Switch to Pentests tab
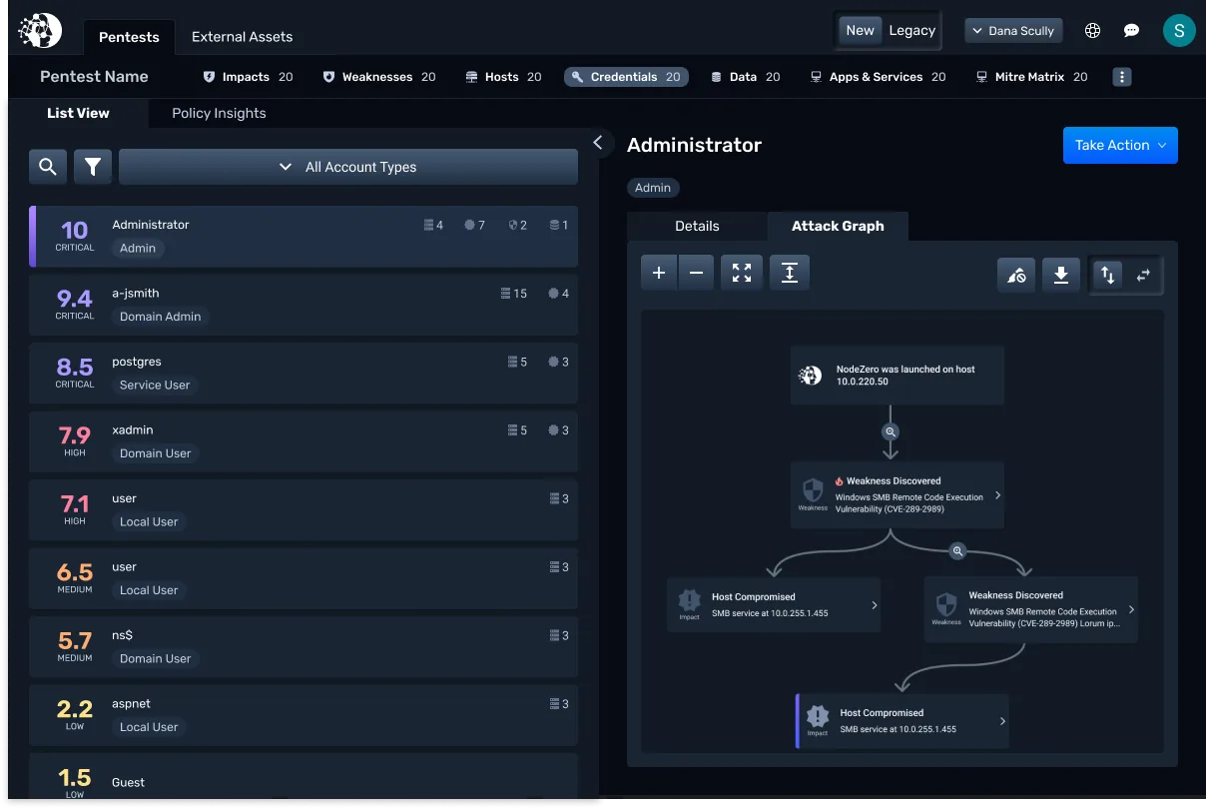The height and width of the screenshot is (809, 1206). tap(129, 37)
